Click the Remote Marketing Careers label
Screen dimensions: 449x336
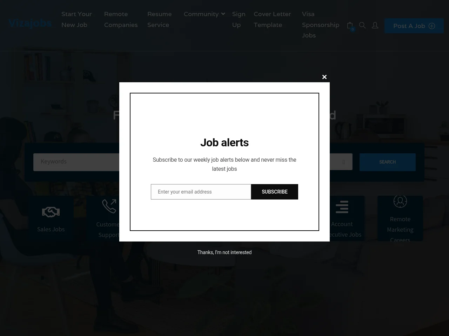click(400, 230)
